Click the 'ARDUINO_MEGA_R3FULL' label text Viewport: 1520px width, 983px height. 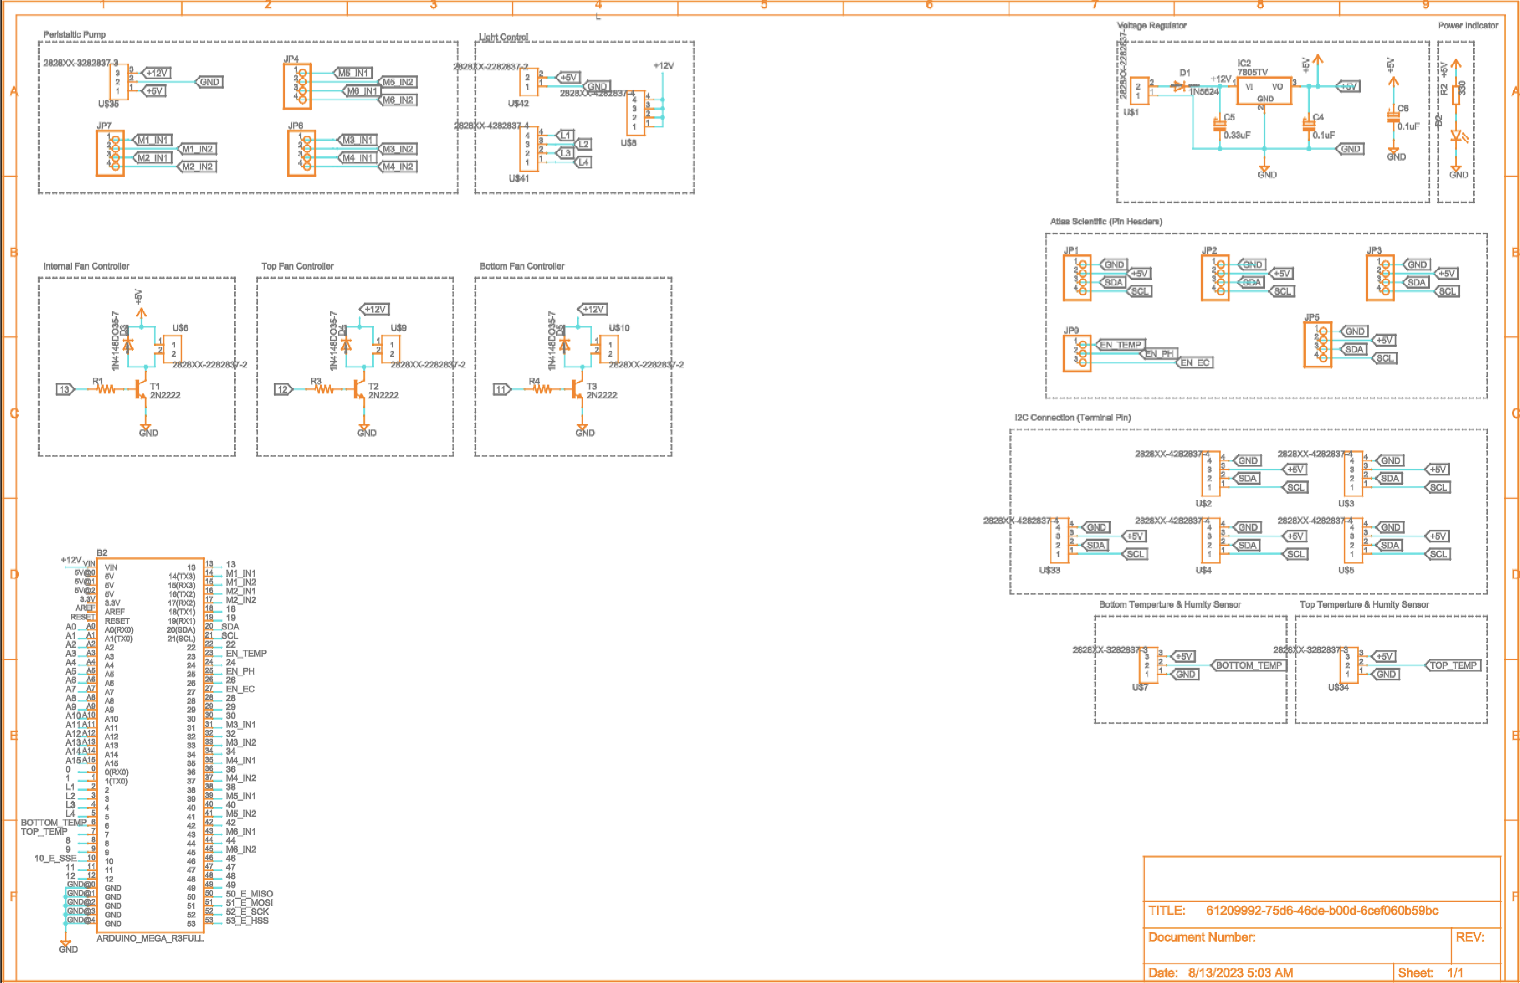point(150,938)
